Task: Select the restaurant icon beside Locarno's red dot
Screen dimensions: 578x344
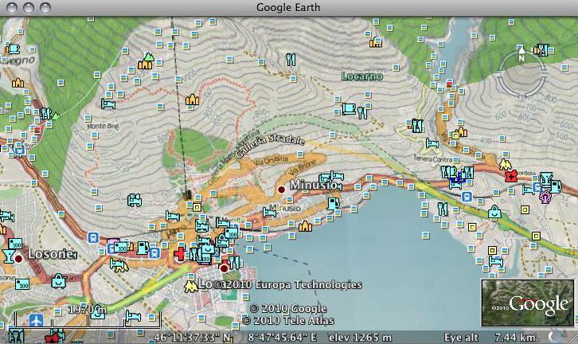Action: tap(234, 262)
